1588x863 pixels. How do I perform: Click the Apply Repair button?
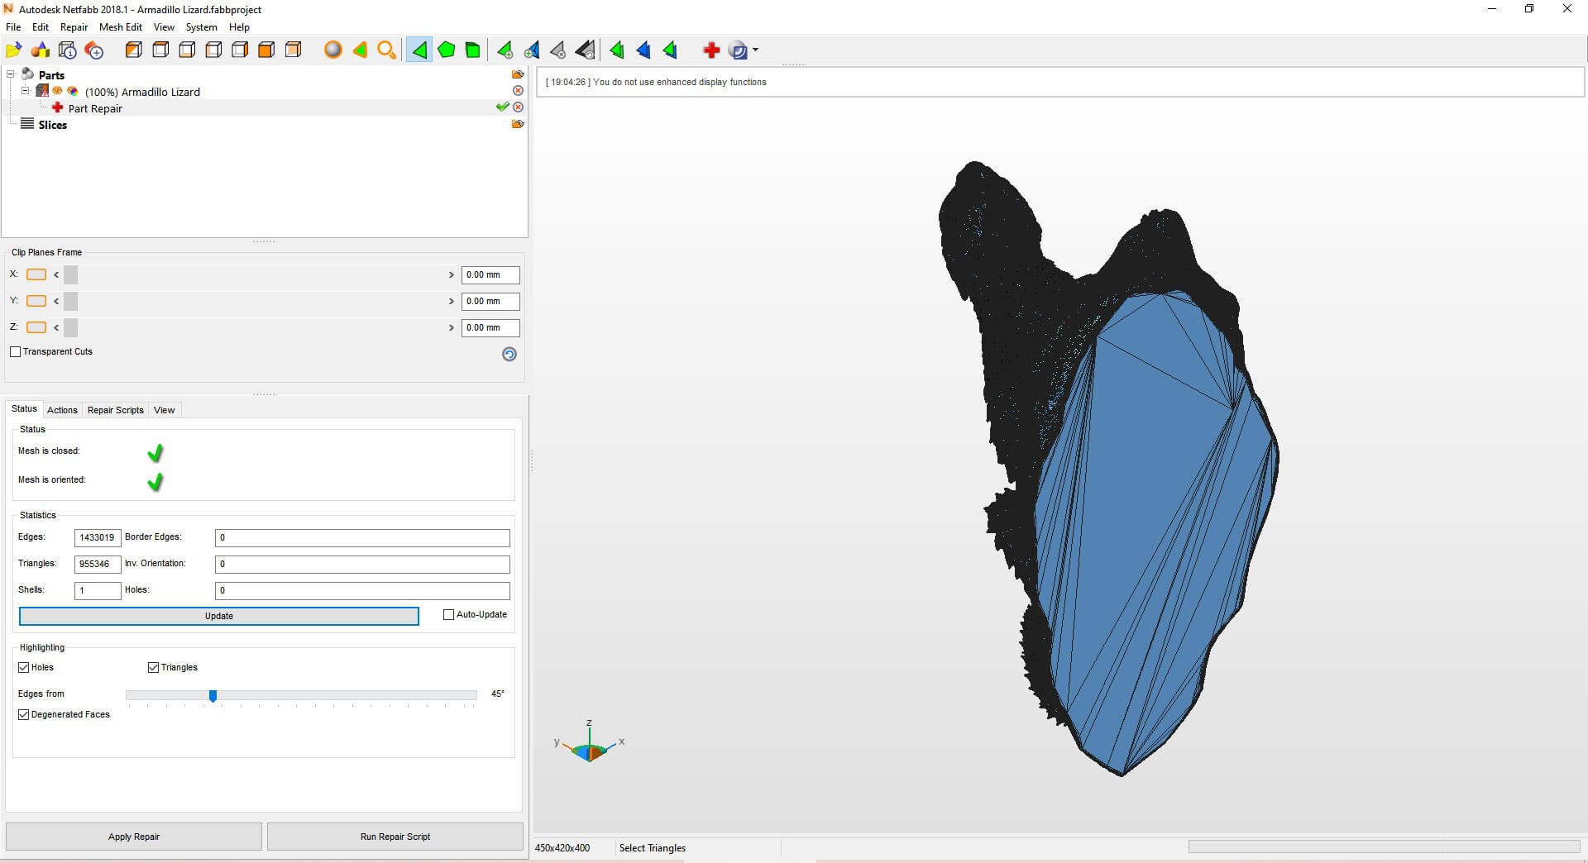[134, 837]
